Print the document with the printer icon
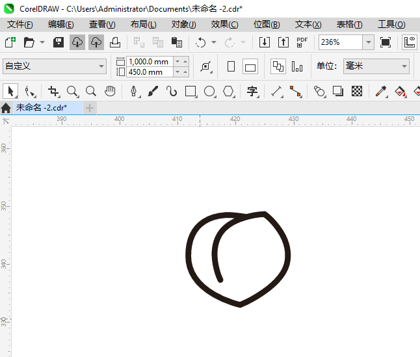Image resolution: width=420 pixels, height=357 pixels. pos(115,42)
